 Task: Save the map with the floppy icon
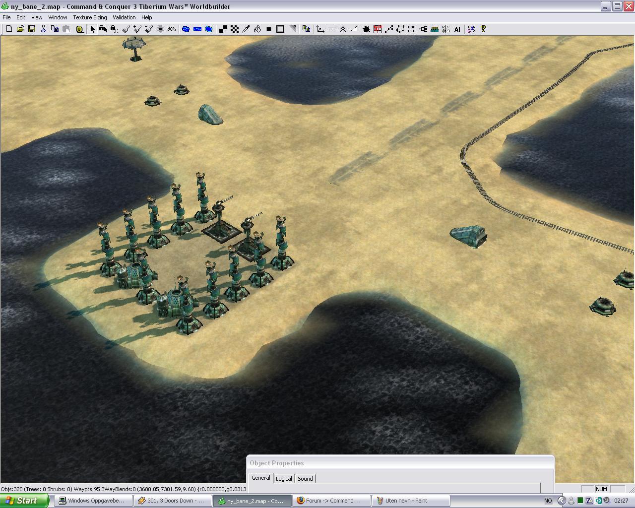pyautogui.click(x=32, y=29)
